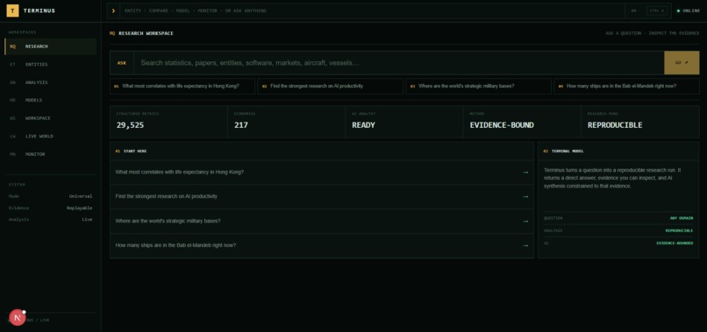
Task: Click the gold GO submit button
Action: click(x=682, y=63)
